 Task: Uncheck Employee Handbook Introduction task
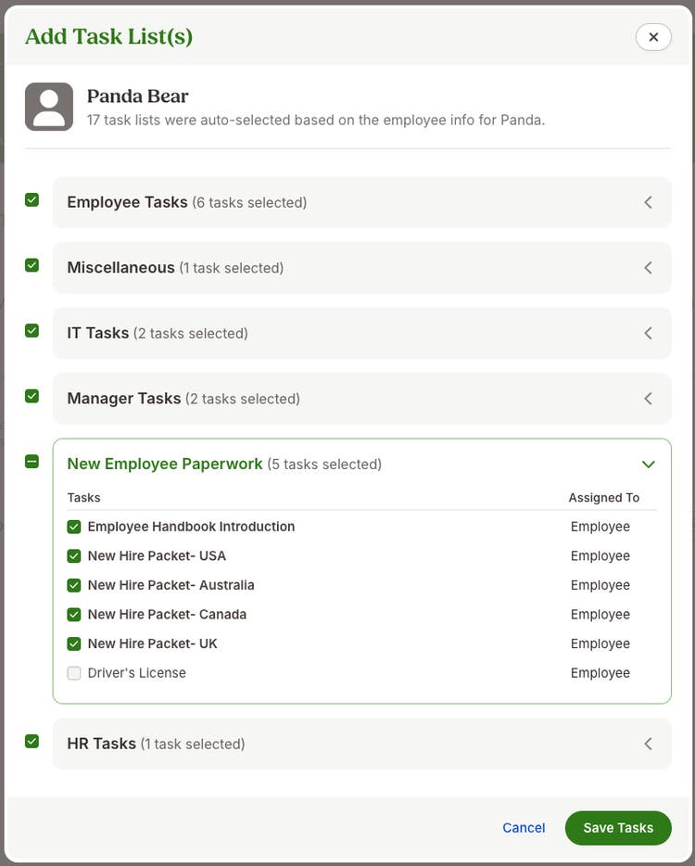[x=74, y=527]
